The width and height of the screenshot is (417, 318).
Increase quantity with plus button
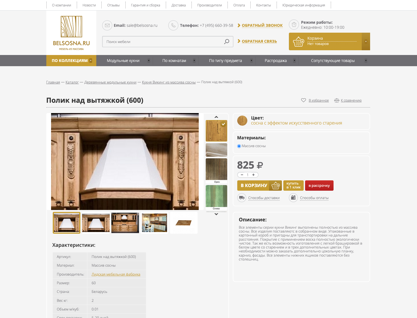253,175
